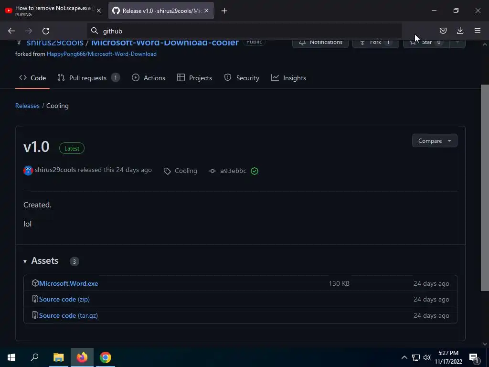Click the page vertical scrollbar thumb
The height and width of the screenshot is (367, 489).
point(485,187)
